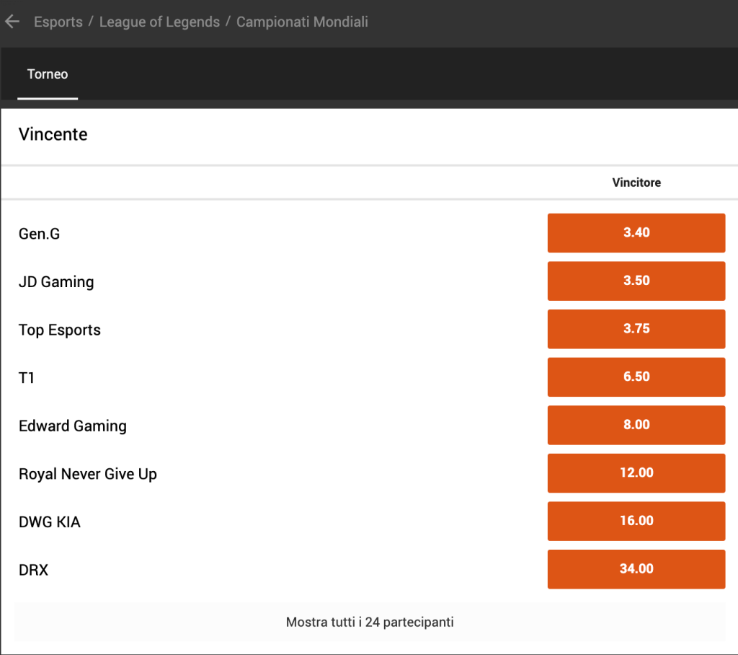Go back using the left arrow icon
Image resolution: width=738 pixels, height=655 pixels.
(12, 21)
